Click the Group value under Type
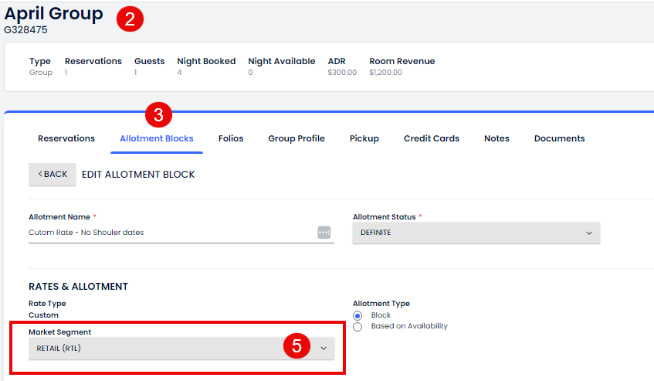 [x=41, y=73]
